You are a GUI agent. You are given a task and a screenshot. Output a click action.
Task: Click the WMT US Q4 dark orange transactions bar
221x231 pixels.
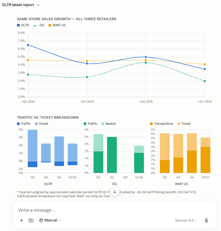(192, 162)
